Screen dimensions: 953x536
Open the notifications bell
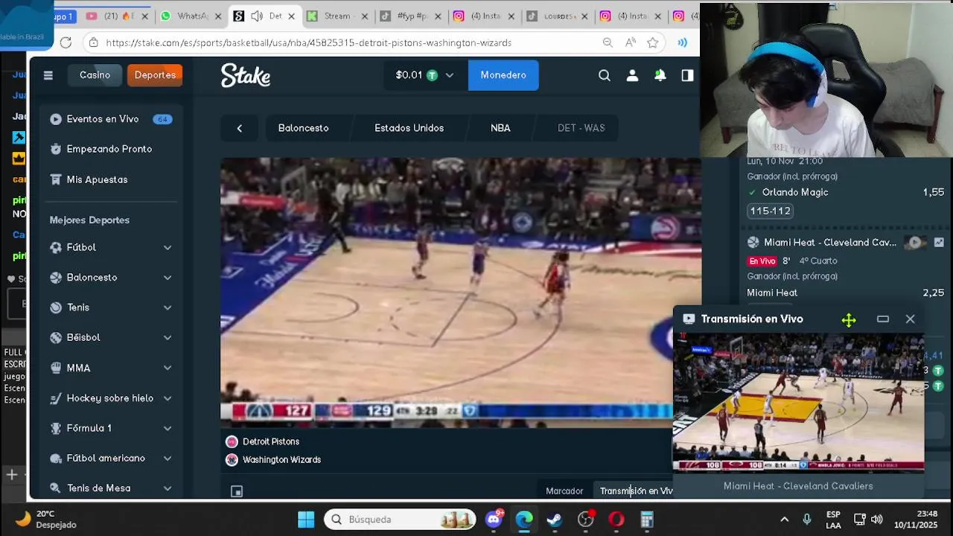tap(660, 75)
